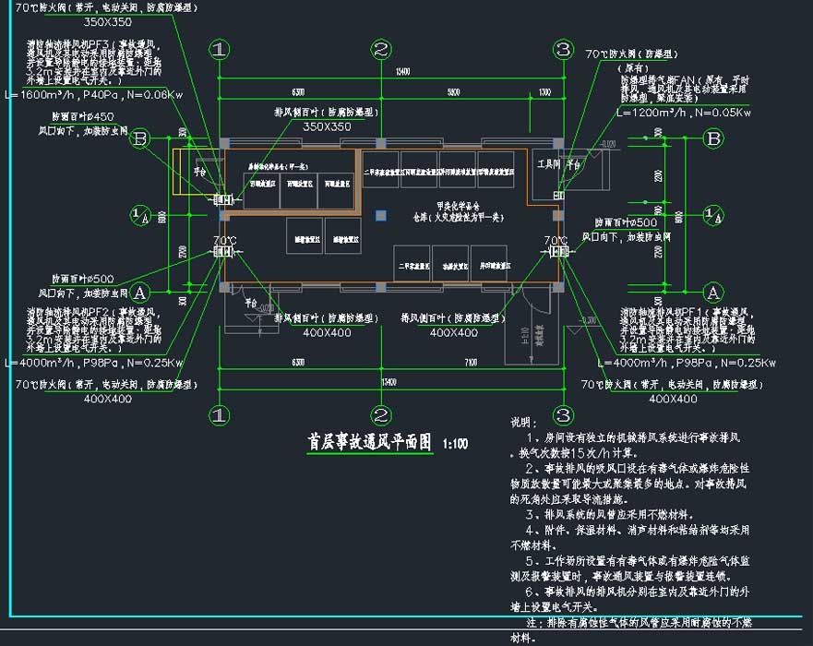Select the 说明: notes heading
813x646 pixels.
click(523, 423)
